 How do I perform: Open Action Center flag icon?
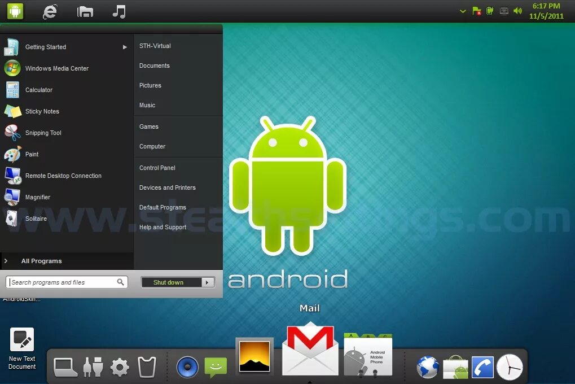[x=476, y=11]
